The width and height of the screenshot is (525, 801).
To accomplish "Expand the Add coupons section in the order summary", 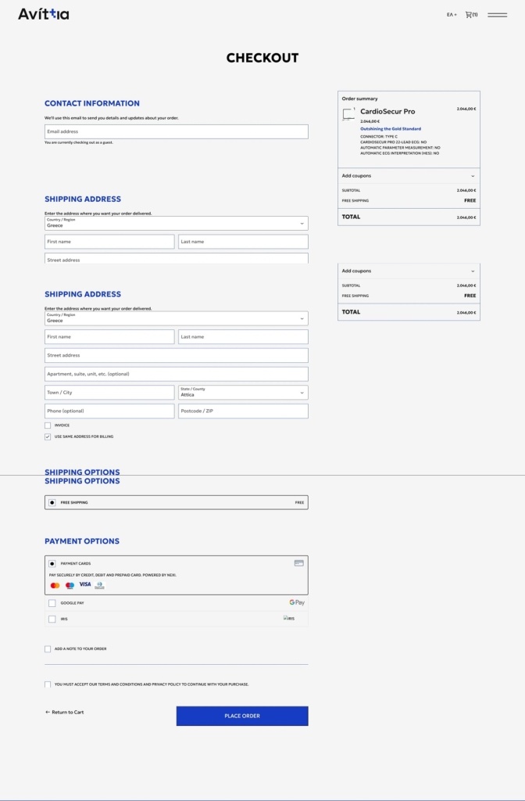I will tap(409, 176).
